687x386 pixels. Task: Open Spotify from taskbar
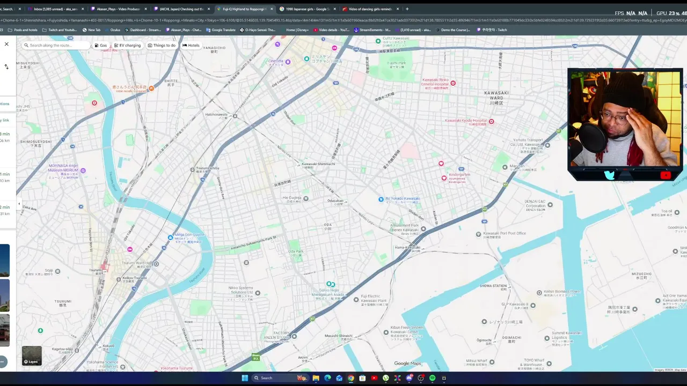[x=433, y=378]
